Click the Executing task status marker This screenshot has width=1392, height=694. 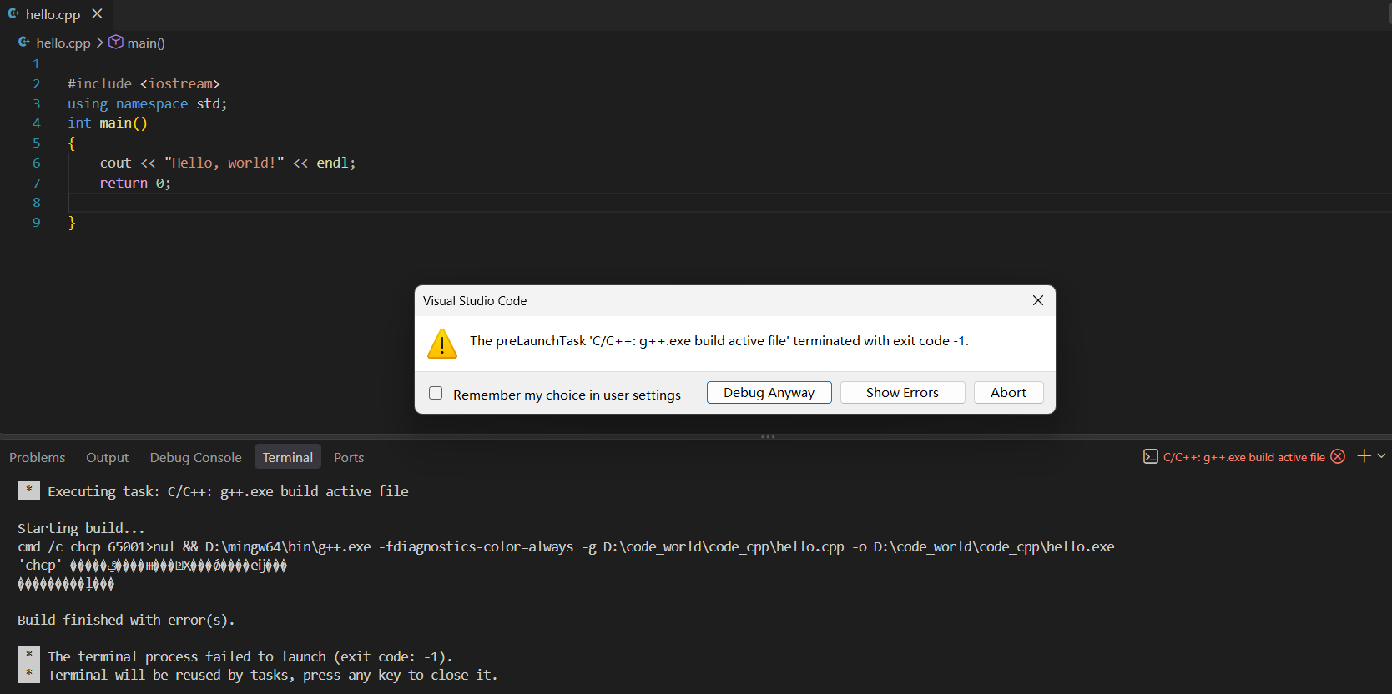pyautogui.click(x=28, y=490)
